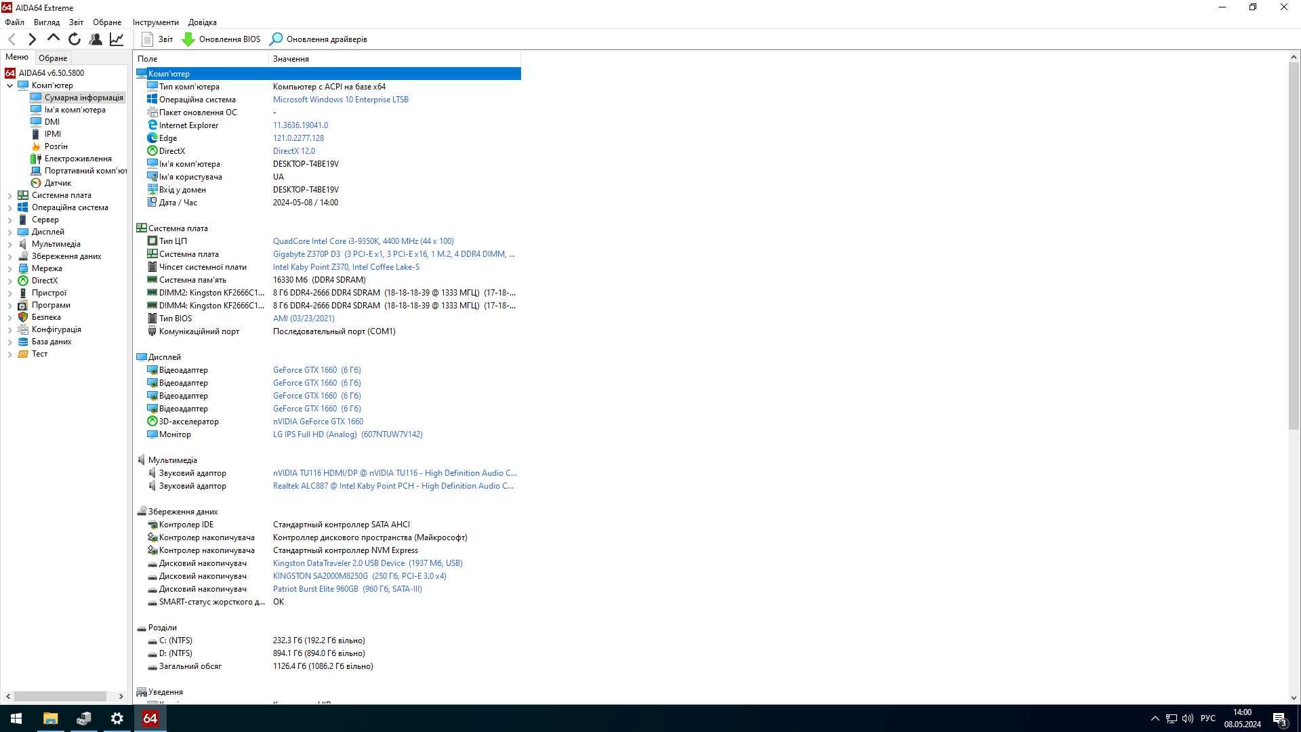Viewport: 1301px width, 732px height.
Task: Open the Звіт report button
Action: click(x=157, y=39)
